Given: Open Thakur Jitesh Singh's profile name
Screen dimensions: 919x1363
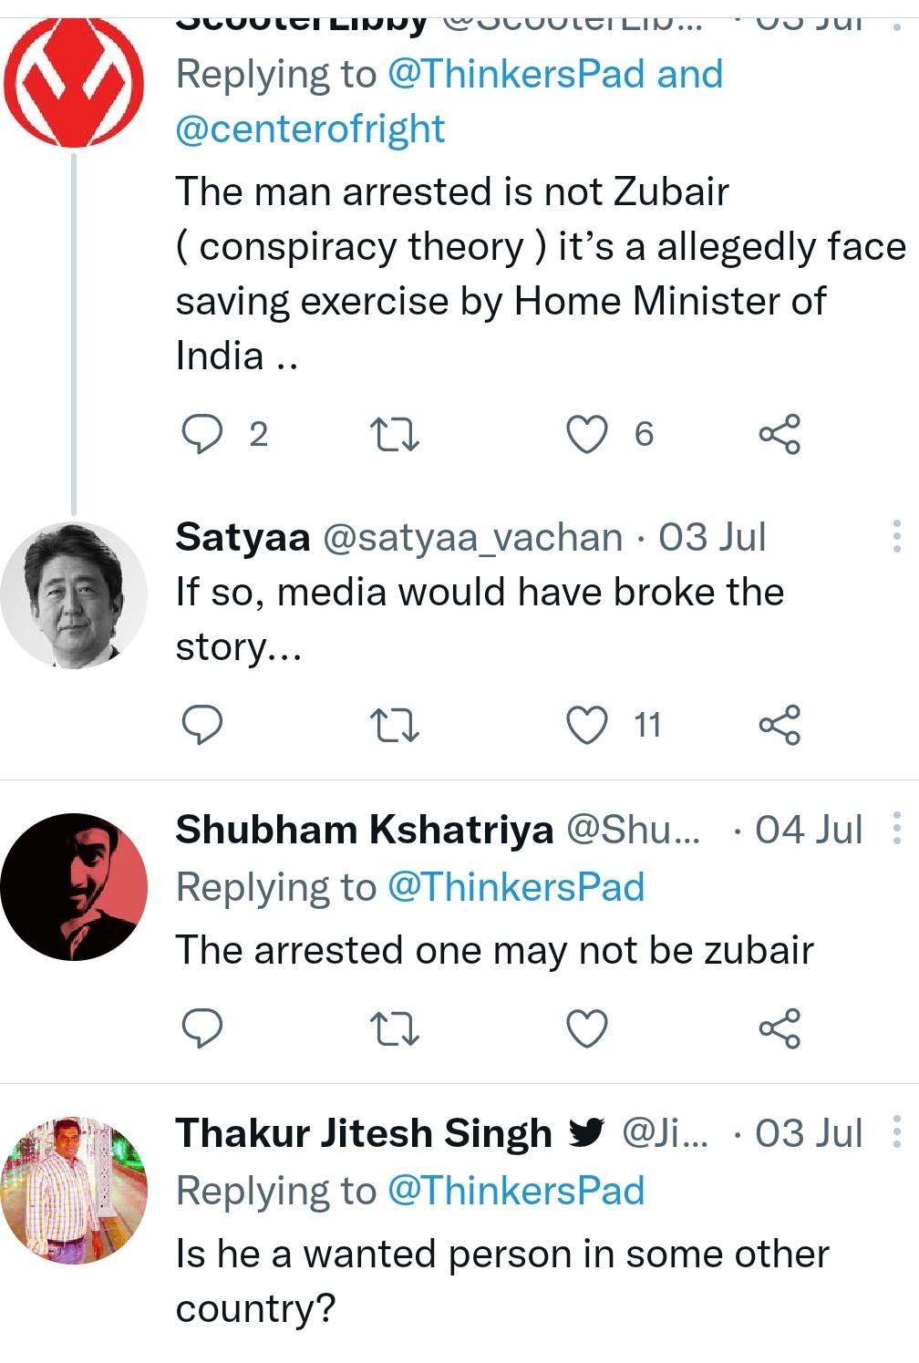Looking at the screenshot, I should point(364,1132).
